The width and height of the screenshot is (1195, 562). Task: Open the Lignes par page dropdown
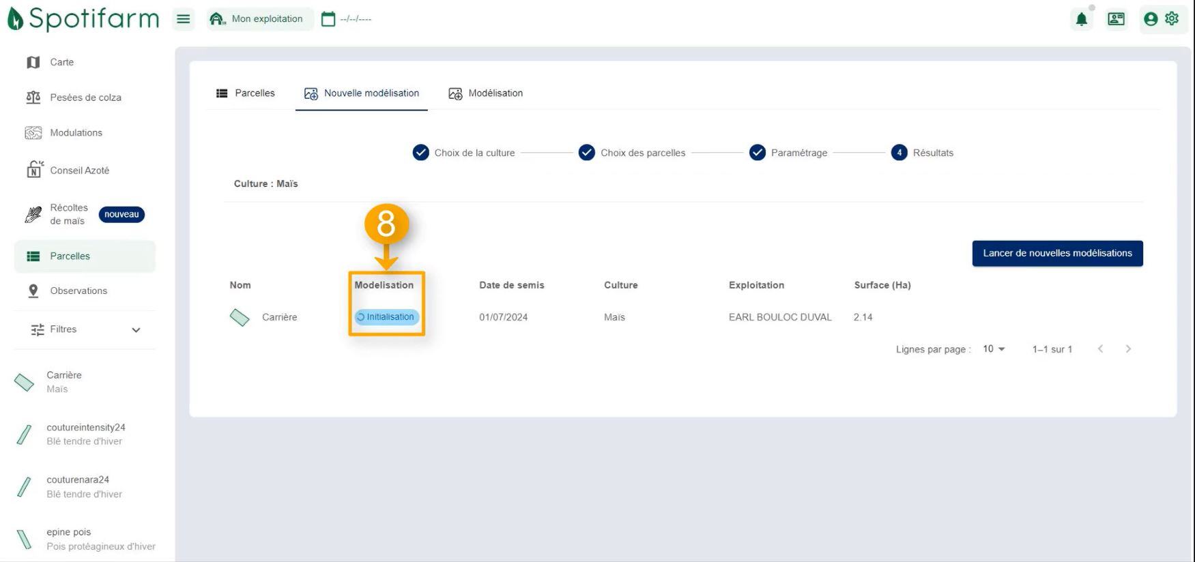[994, 349]
